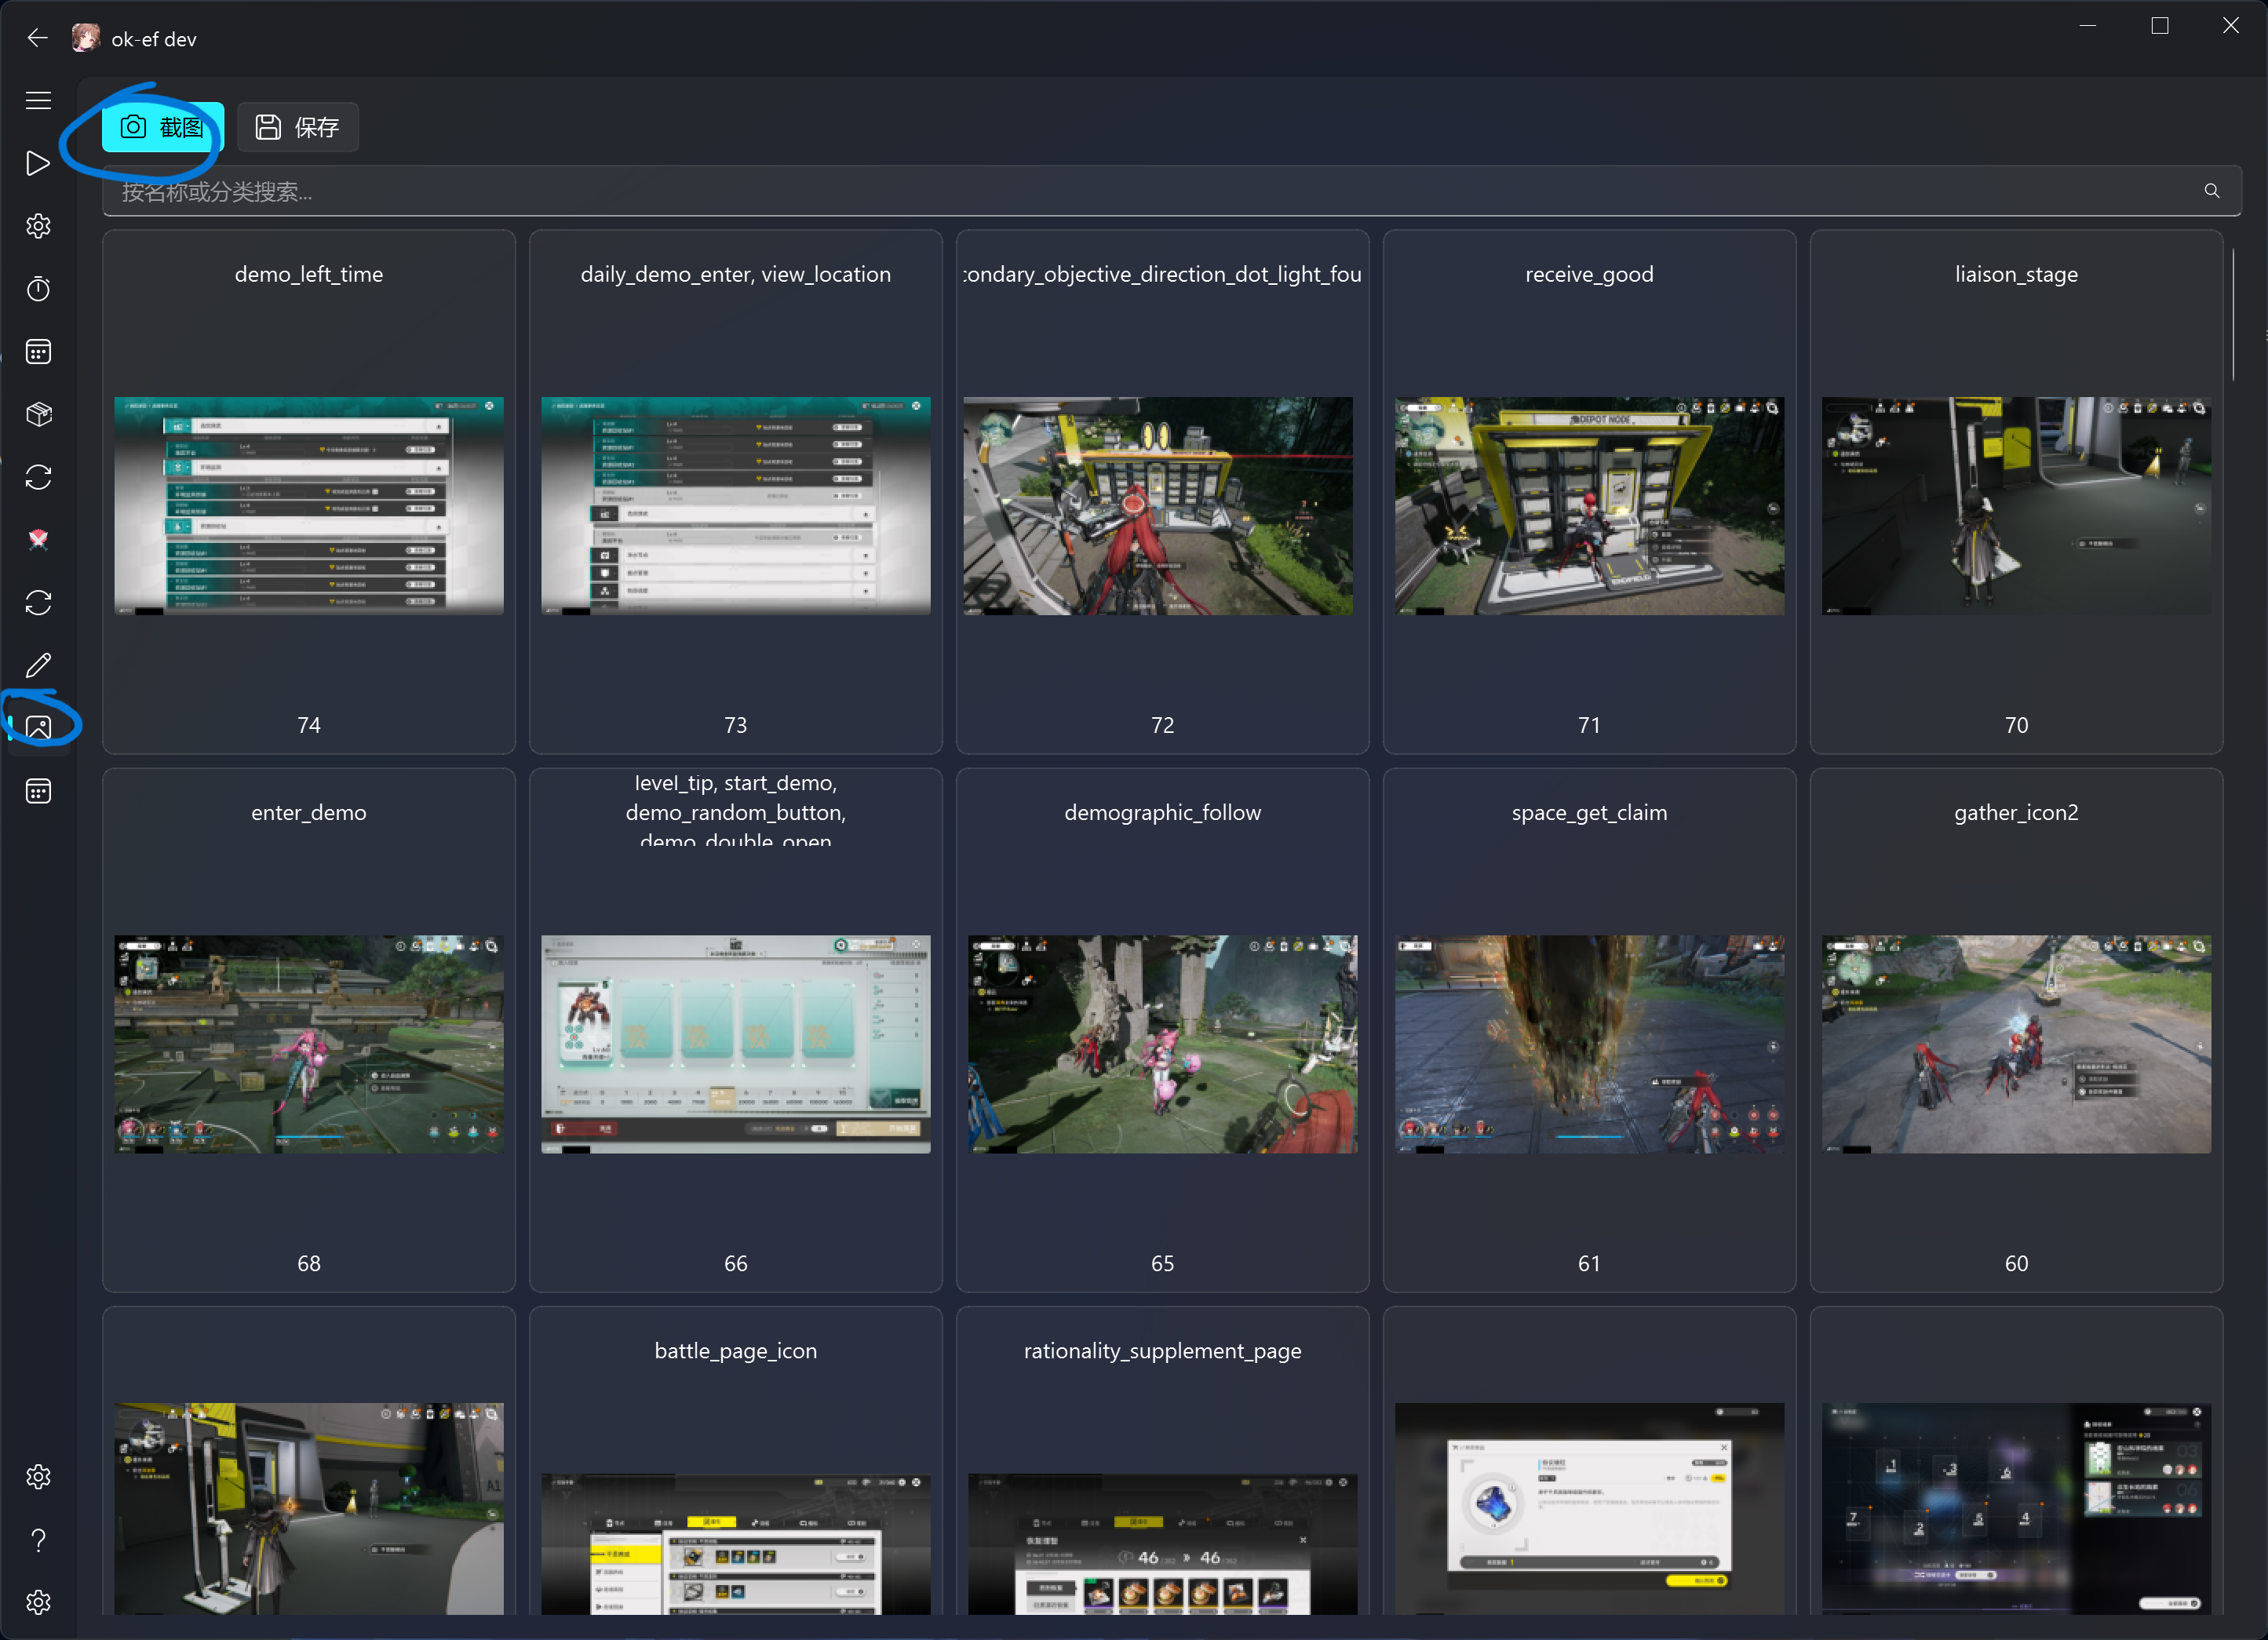Click the 保存 save button

(298, 127)
